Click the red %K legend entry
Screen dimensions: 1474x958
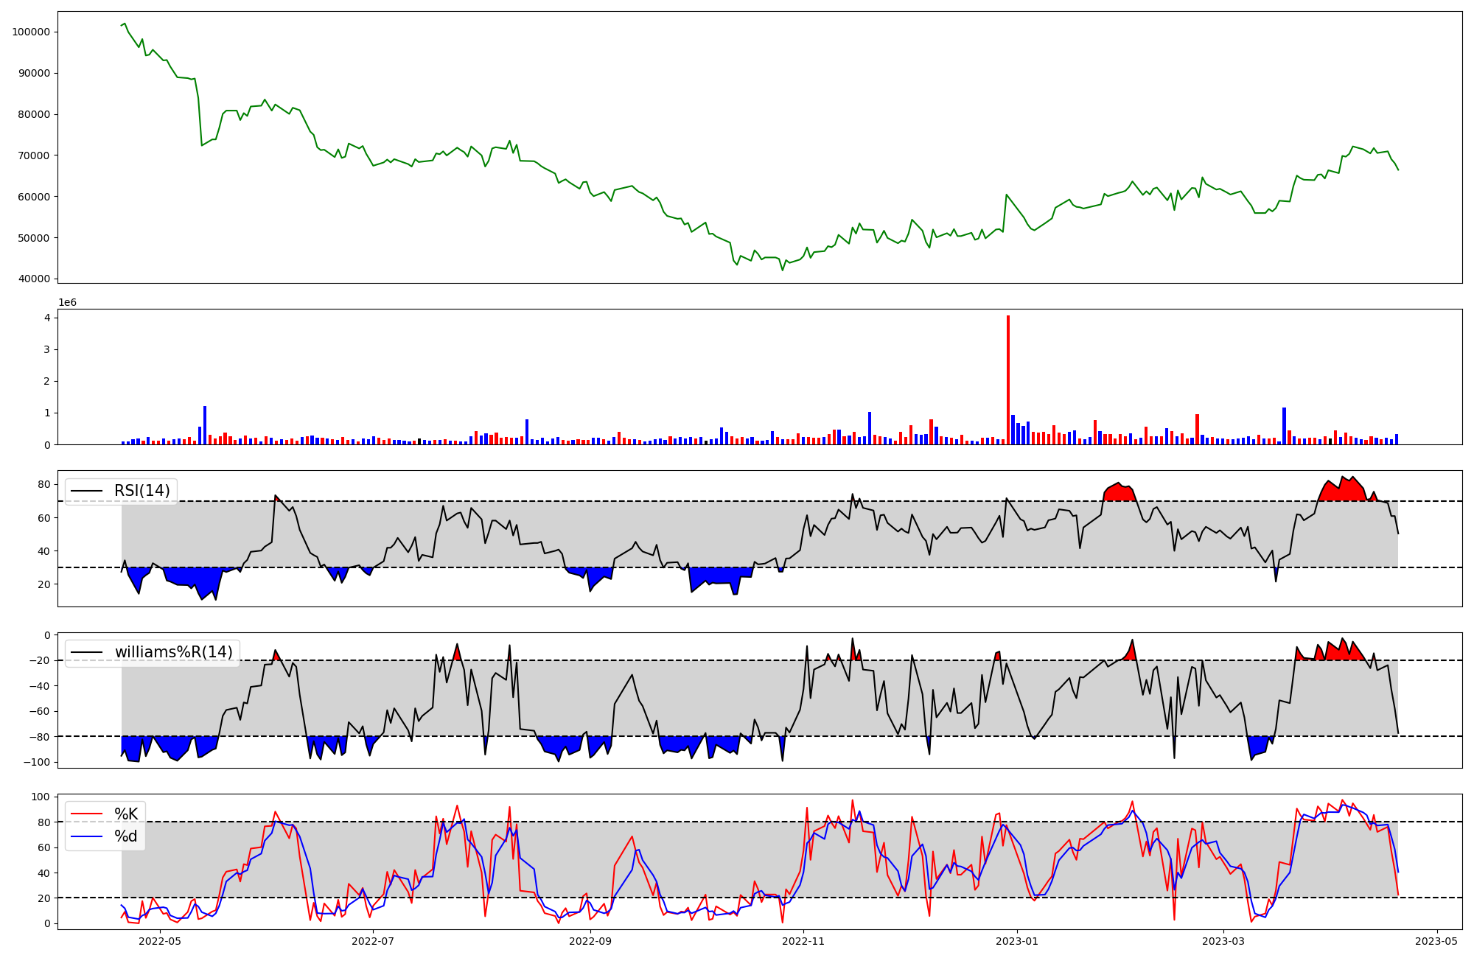tap(126, 814)
